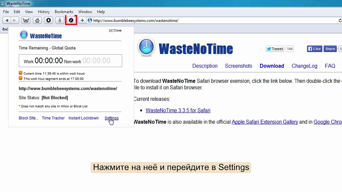This screenshot has height=192, width=342.
Task: Click the Block Site... link
Action: [29, 118]
